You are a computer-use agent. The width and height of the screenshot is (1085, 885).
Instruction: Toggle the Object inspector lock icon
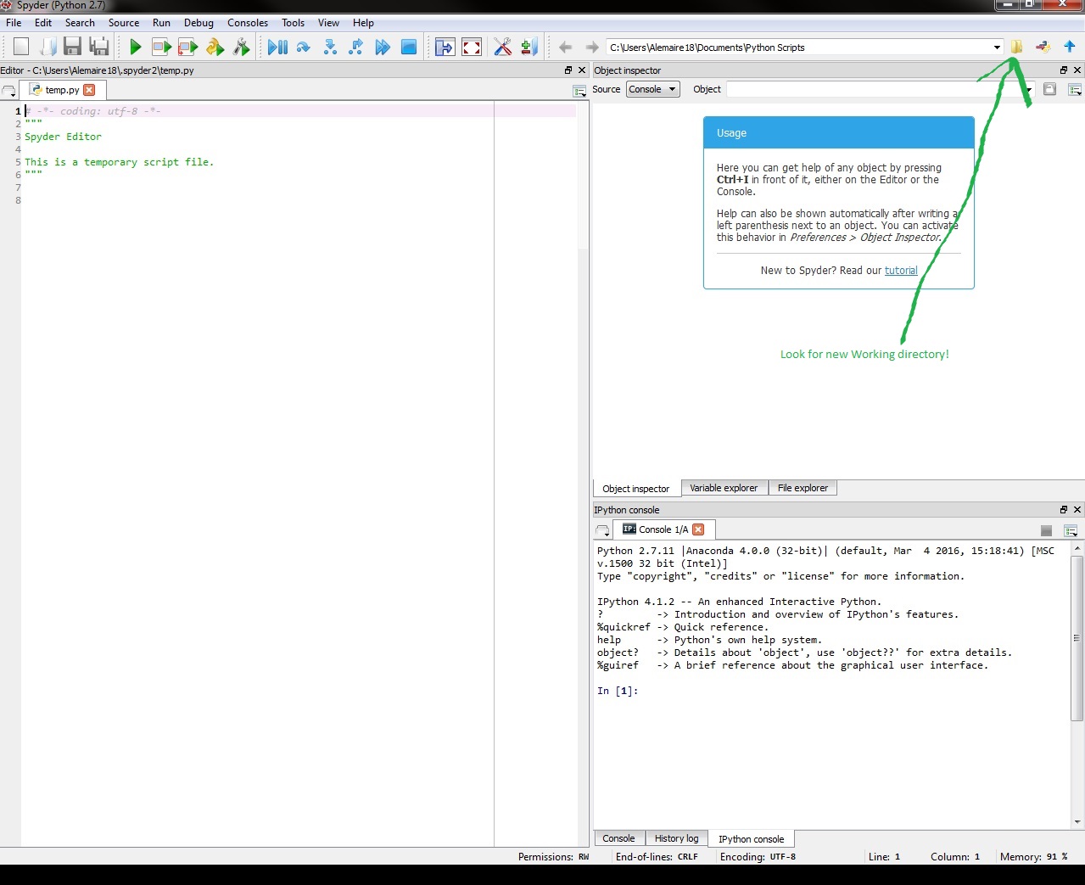click(1049, 90)
